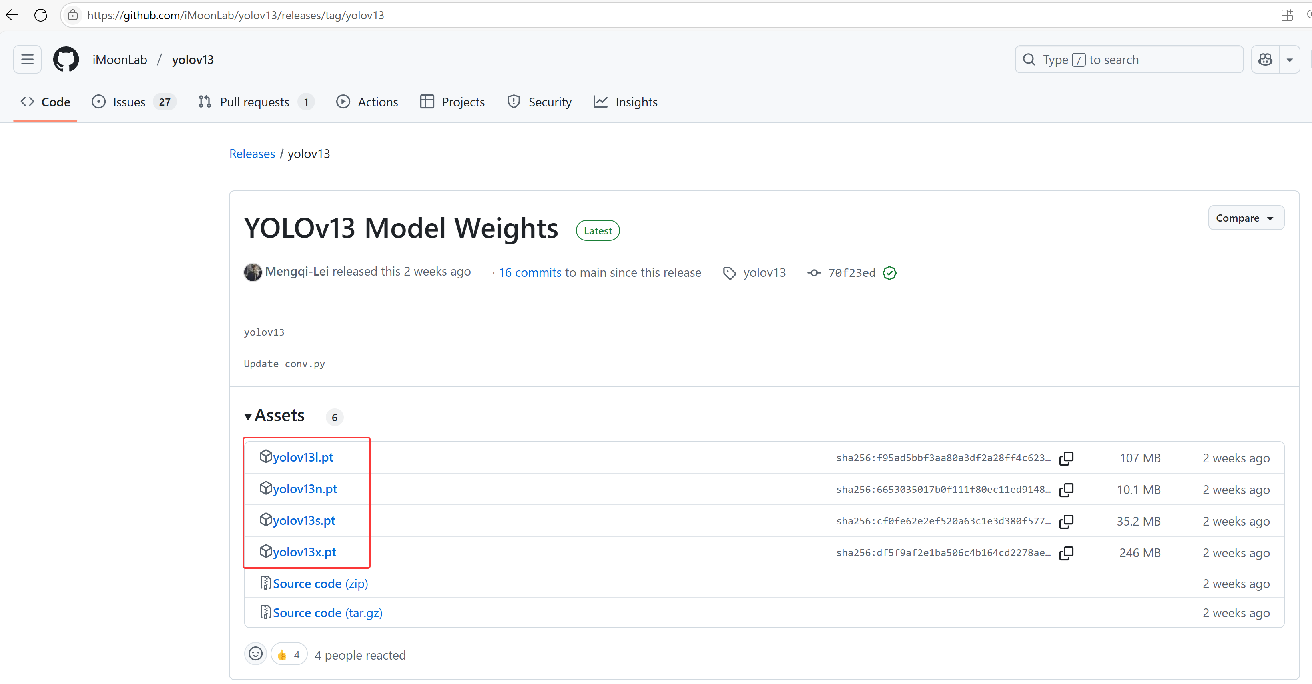Focus the Type / to search field
The image size is (1312, 684).
pyautogui.click(x=1129, y=60)
